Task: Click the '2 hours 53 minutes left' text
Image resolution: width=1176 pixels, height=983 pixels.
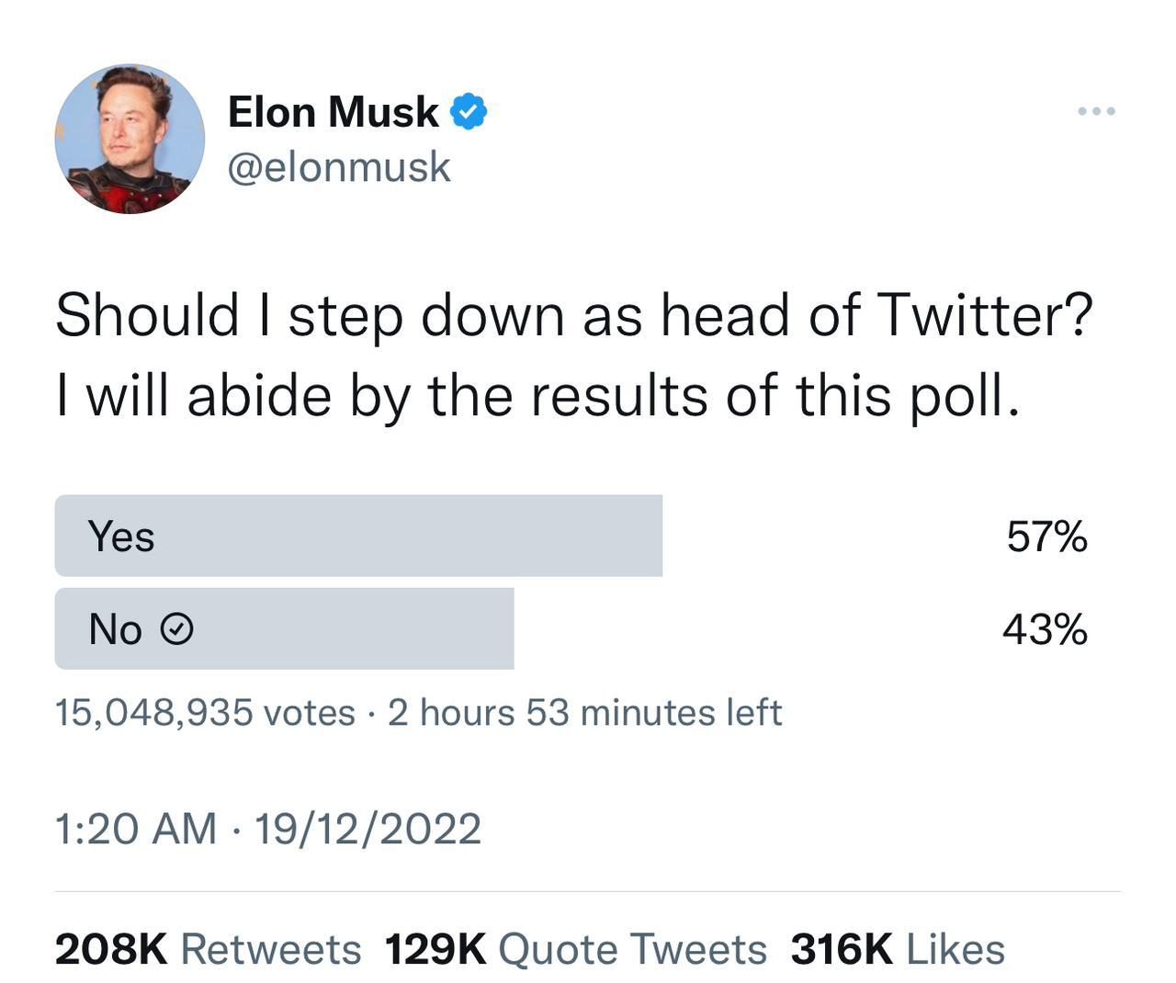Action: pos(584,712)
